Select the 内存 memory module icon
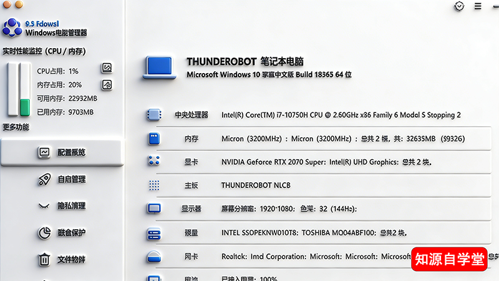Image resolution: width=499 pixels, height=281 pixels. 154,139
